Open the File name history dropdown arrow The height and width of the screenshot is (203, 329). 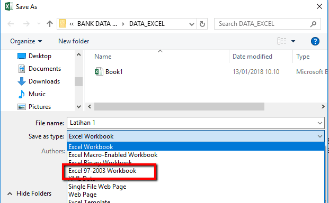(320, 123)
